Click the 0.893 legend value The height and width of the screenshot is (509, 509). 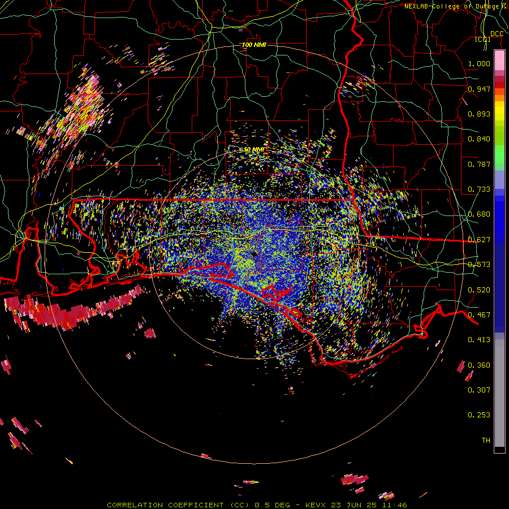click(x=479, y=114)
